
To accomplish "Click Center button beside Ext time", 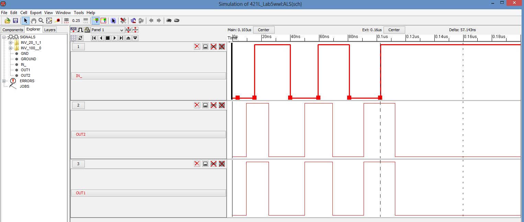I will click(x=394, y=30).
